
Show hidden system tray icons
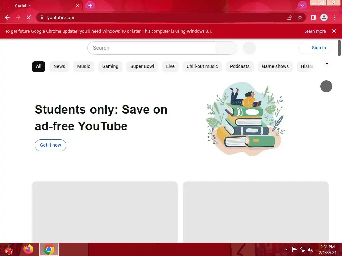click(286, 250)
